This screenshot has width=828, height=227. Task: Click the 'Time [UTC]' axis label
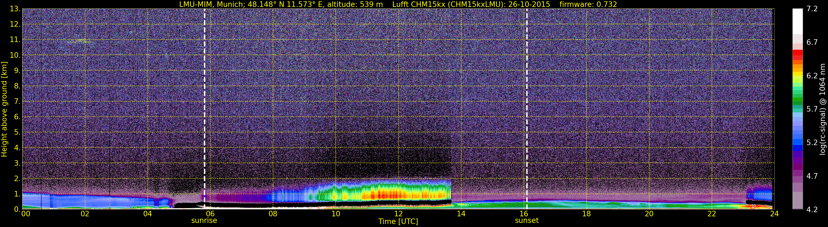pos(398,222)
